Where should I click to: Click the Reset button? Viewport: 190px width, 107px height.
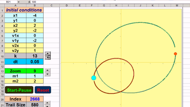43,90
